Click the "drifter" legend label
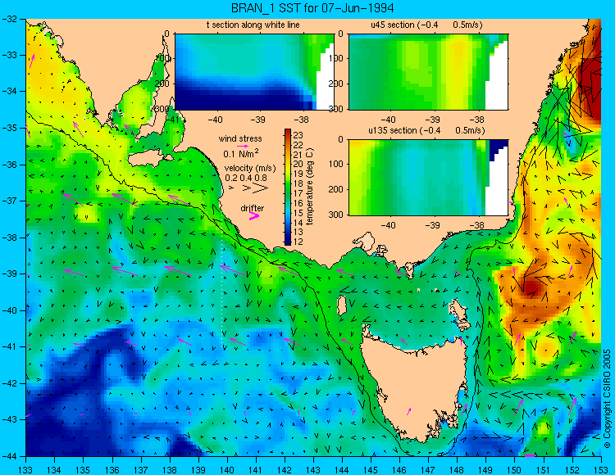 tap(253, 208)
